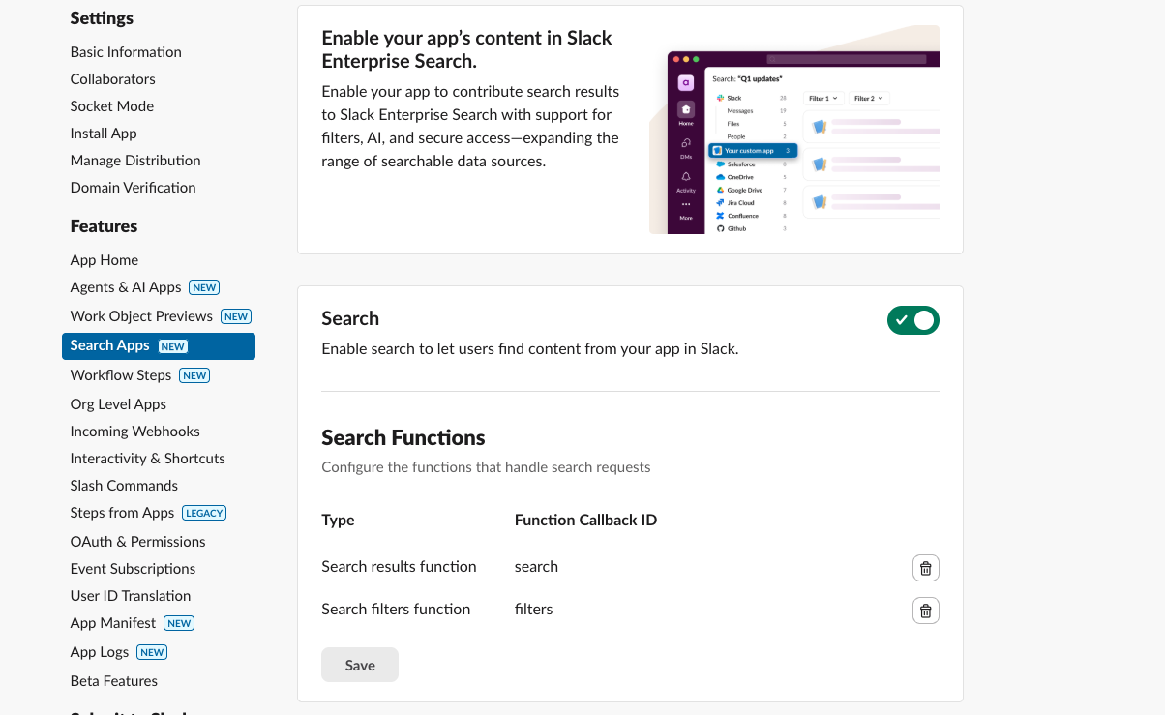
Task: Click the Jira Cloud icon in the preview
Action: 720,203
